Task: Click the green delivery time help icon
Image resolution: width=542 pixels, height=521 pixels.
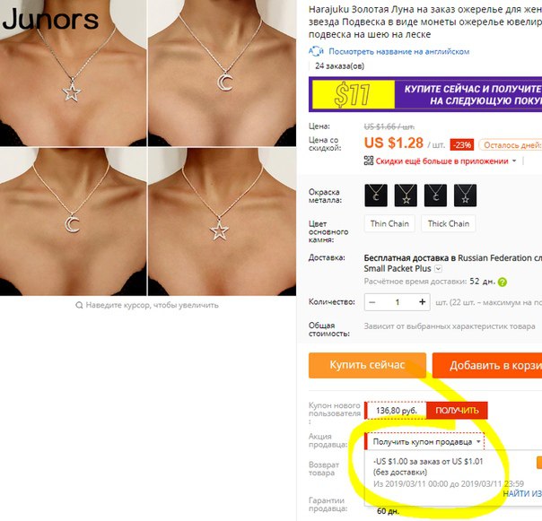Action: point(503,282)
